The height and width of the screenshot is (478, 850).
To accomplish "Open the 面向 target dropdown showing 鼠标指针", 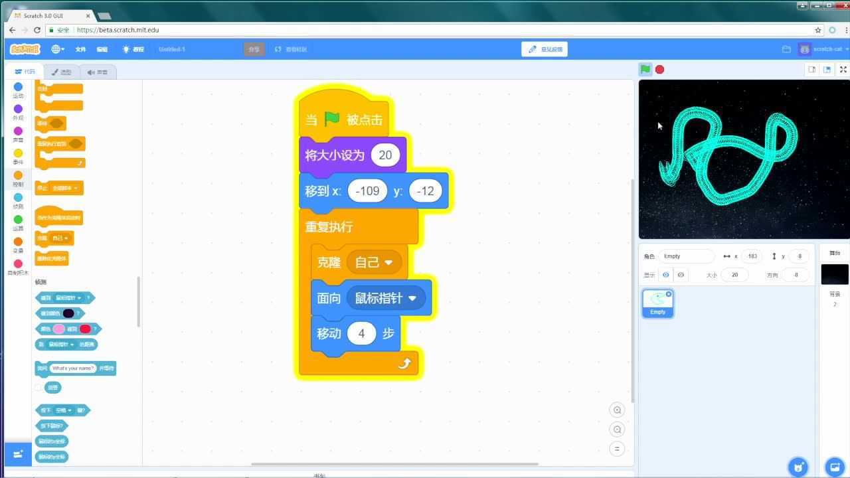I will point(387,297).
